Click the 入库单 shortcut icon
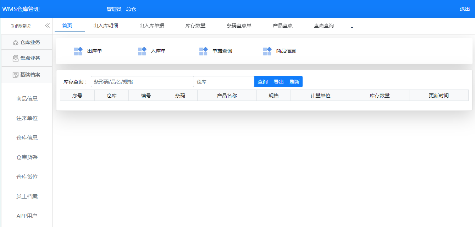This screenshot has height=227, width=475. point(142,51)
